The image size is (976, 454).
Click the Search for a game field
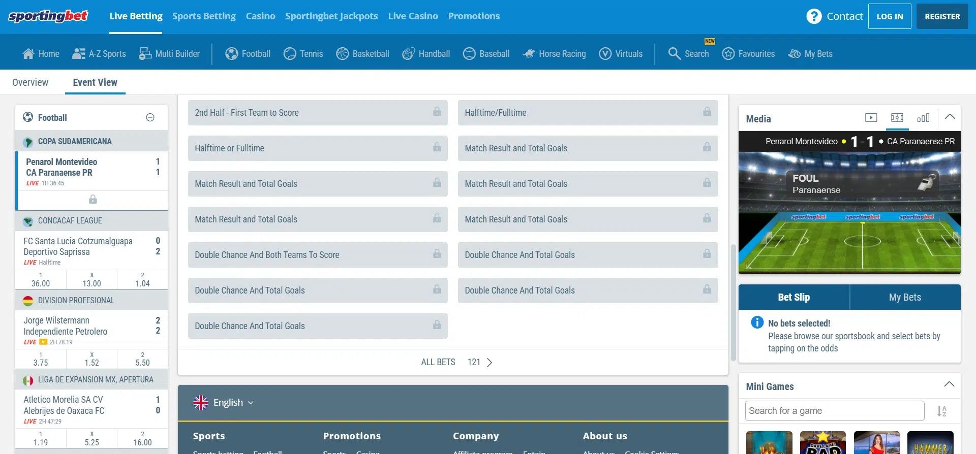point(835,411)
